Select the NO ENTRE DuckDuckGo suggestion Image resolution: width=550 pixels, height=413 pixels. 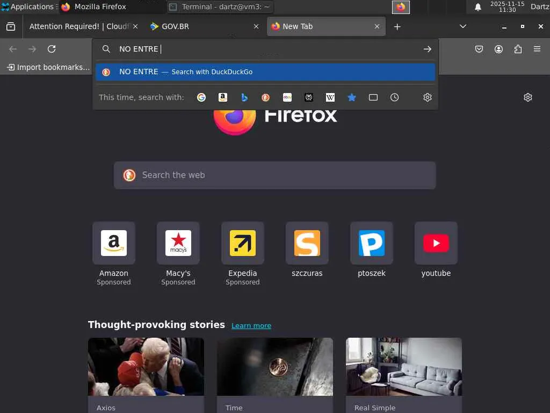tap(265, 72)
